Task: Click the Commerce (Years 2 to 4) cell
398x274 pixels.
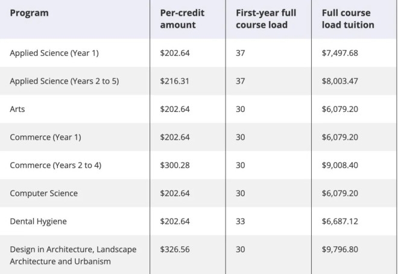Action: coord(55,166)
